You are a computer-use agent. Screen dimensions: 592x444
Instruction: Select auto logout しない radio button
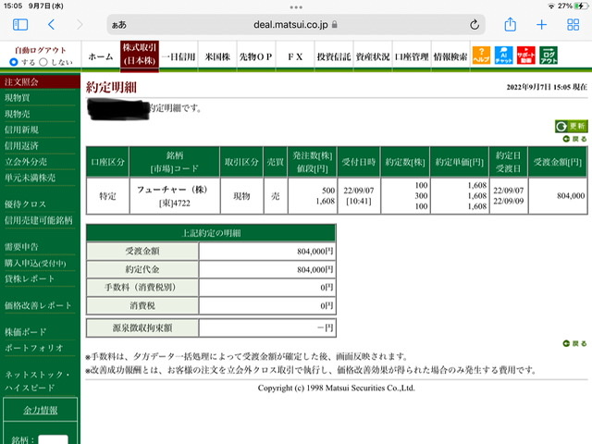(43, 62)
